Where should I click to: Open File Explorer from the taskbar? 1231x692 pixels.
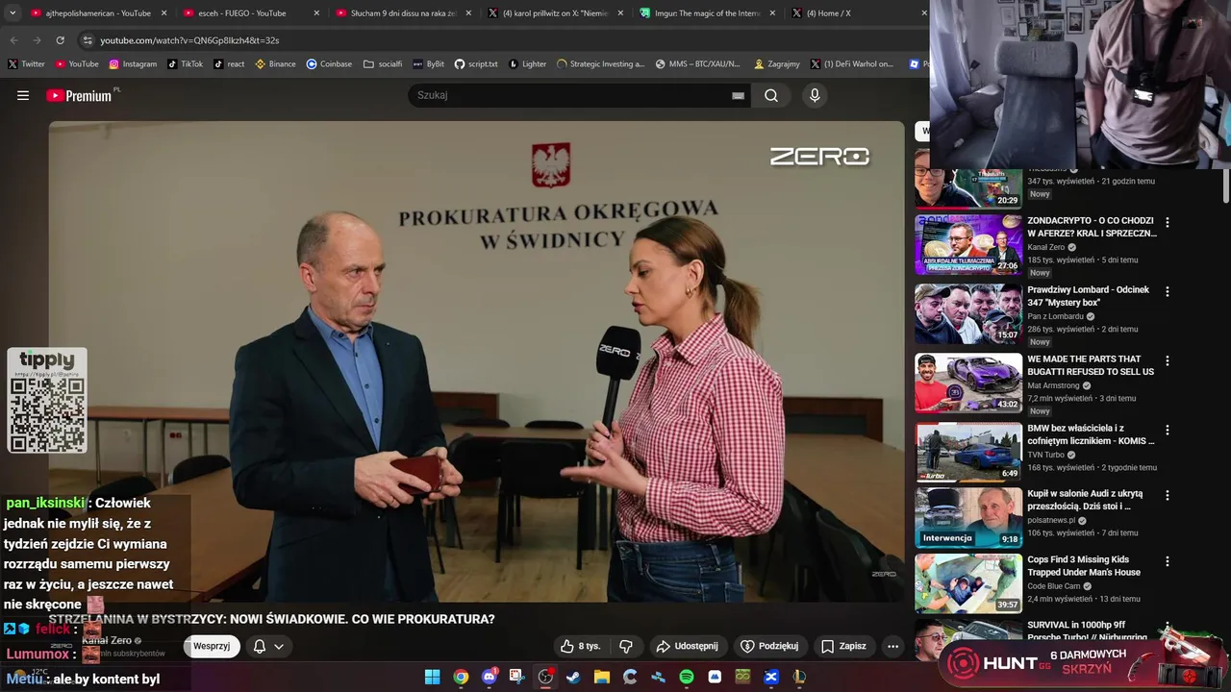601,677
